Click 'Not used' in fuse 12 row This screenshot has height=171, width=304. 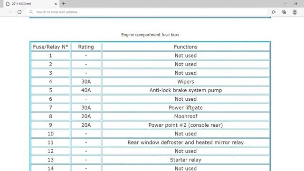186,151
